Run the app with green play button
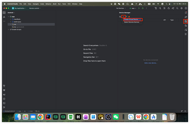 139,8
